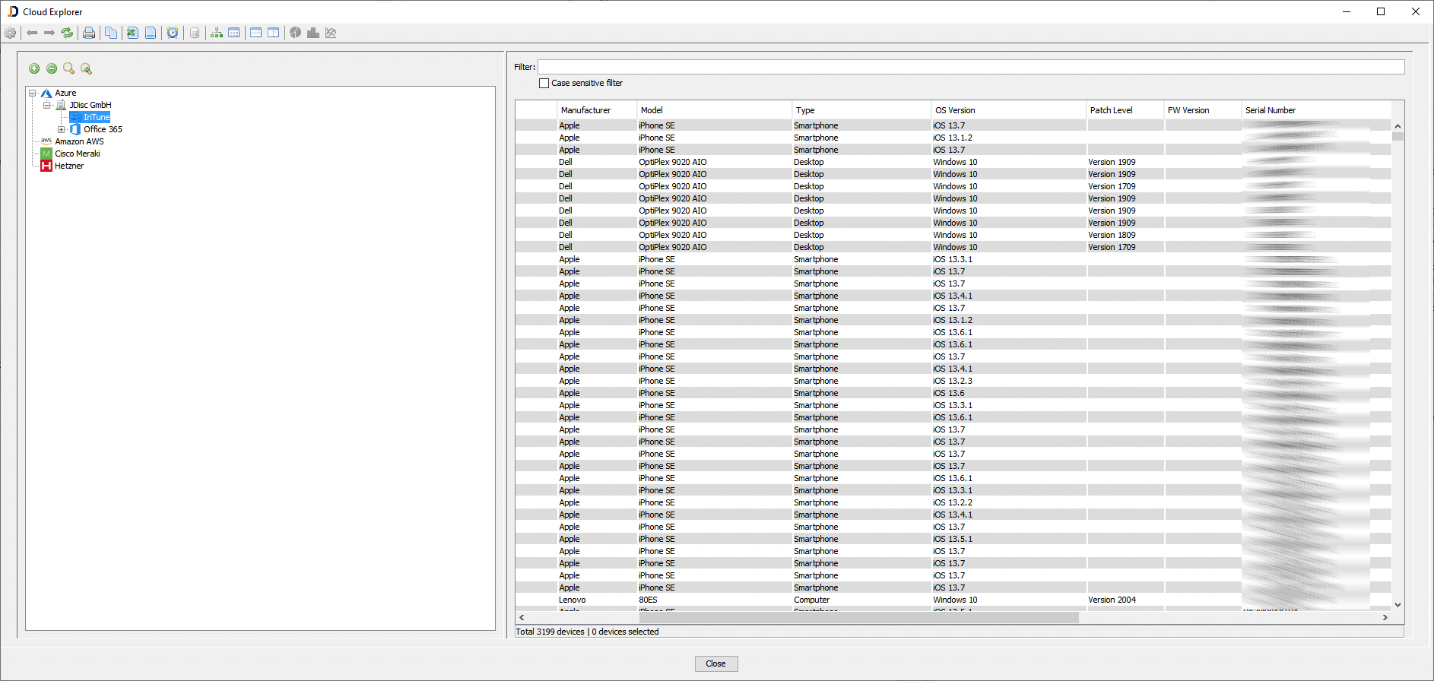Go forward with the right arrow icon
This screenshot has width=1434, height=681.
click(49, 33)
